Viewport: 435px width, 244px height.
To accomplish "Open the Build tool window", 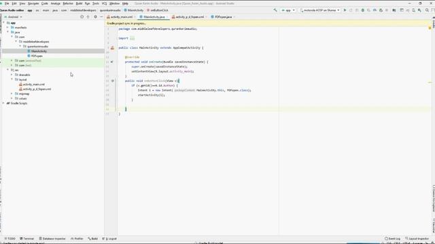I will coord(92,239).
